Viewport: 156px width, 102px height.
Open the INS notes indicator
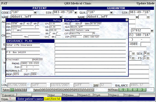144,90
